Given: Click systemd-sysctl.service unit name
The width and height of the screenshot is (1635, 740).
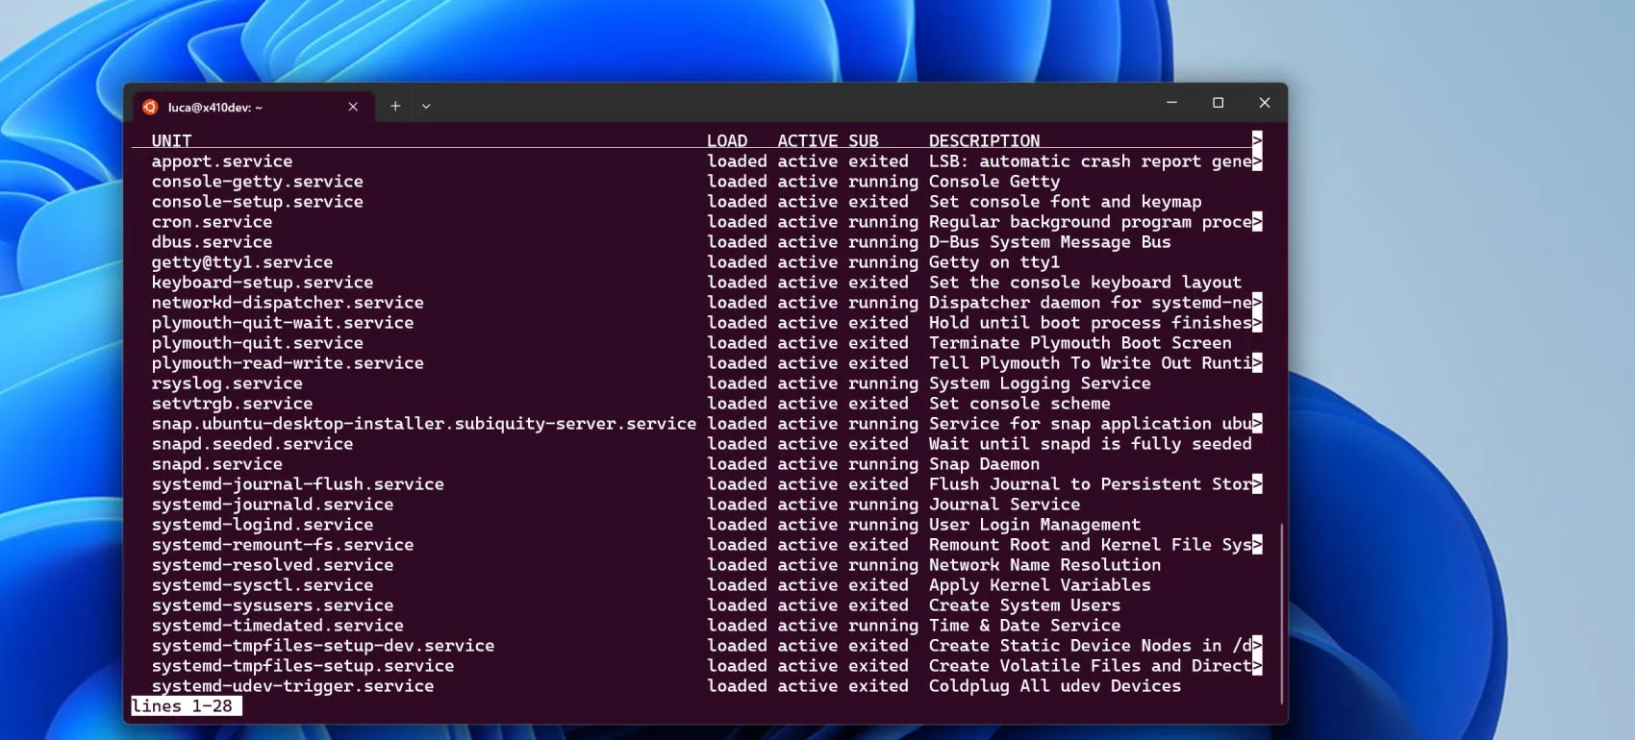Looking at the screenshot, I should pyautogui.click(x=262, y=585).
